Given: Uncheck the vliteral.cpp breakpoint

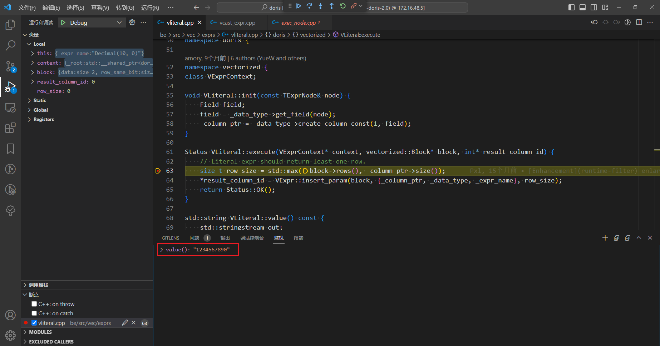Looking at the screenshot, I should 34,323.
